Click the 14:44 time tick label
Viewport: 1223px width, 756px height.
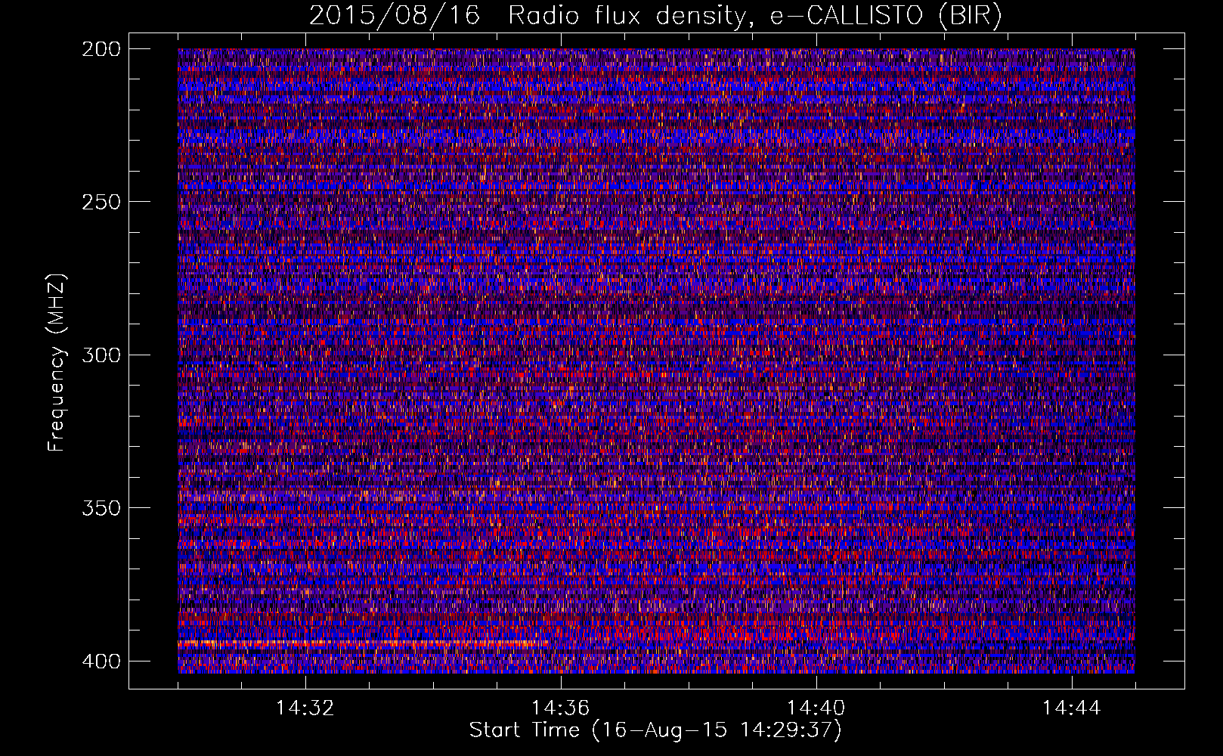click(1072, 708)
